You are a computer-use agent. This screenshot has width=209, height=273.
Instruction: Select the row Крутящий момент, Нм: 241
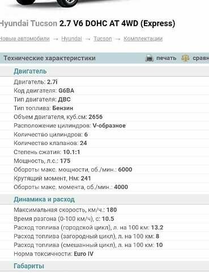click(104, 178)
